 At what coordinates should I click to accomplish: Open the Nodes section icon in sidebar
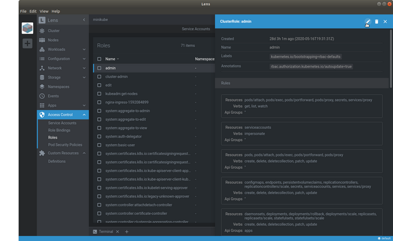coord(42,40)
